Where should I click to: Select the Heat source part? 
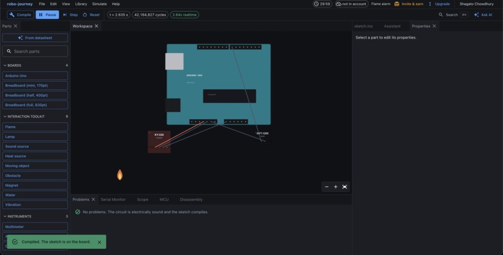[x=35, y=156]
